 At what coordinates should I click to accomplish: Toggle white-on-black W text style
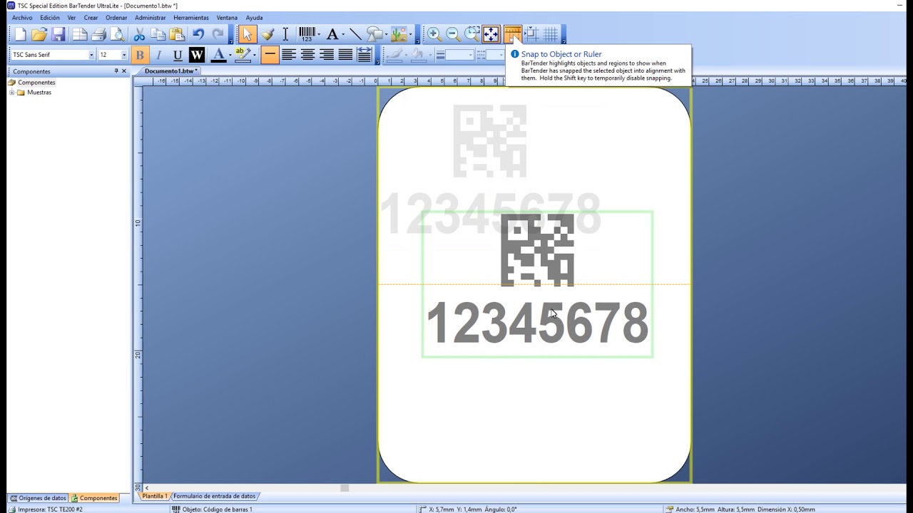[197, 55]
